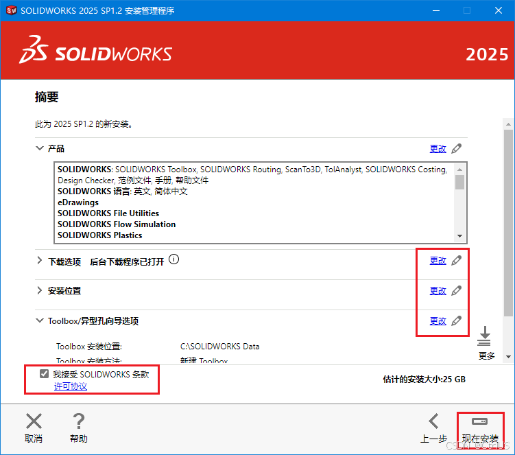Click SOLIDWORKS 语言: 英文, 简体中文 line

click(123, 191)
